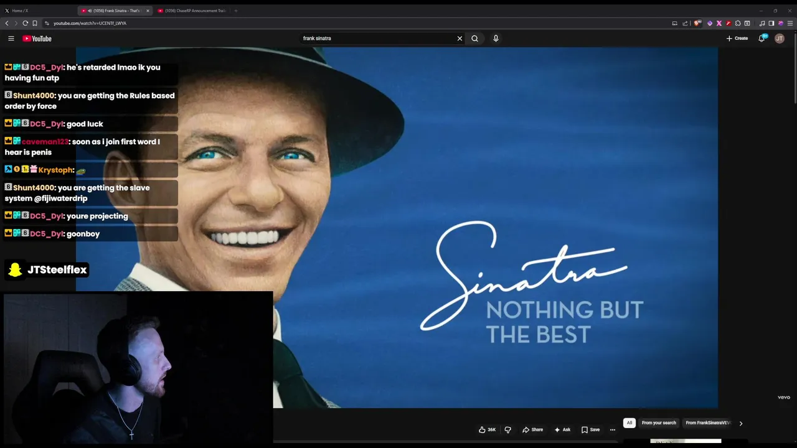The height and width of the screenshot is (448, 797).
Task: Like the video with thumbs up
Action: coord(487,429)
